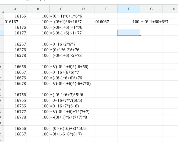This screenshot has width=178, height=142.
Task: Click formula =(-0!-1^6+7)*5!/6
Action: [67, 95]
